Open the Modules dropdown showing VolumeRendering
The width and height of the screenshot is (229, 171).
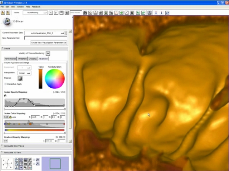(x=35, y=13)
